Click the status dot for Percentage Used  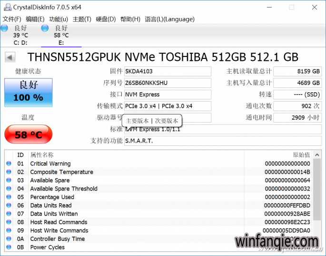coord(9,197)
